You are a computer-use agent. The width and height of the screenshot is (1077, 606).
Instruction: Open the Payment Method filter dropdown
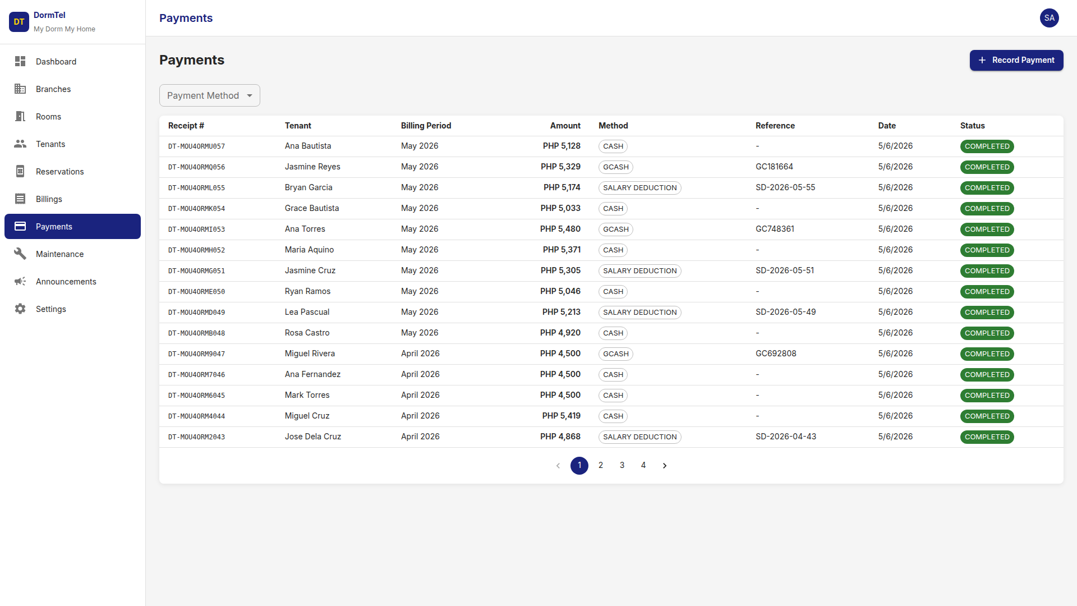[x=210, y=95]
